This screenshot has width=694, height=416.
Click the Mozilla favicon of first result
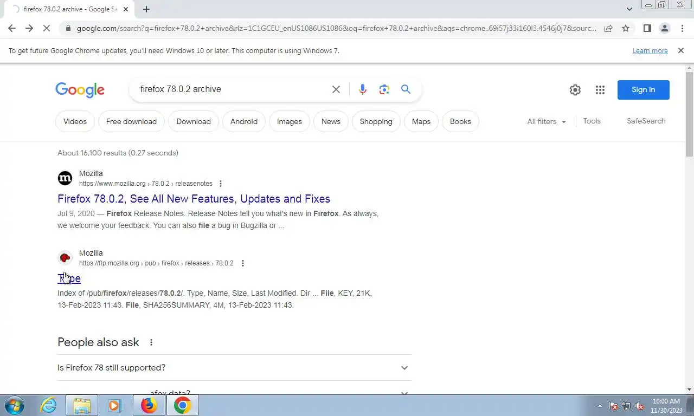pyautogui.click(x=65, y=178)
